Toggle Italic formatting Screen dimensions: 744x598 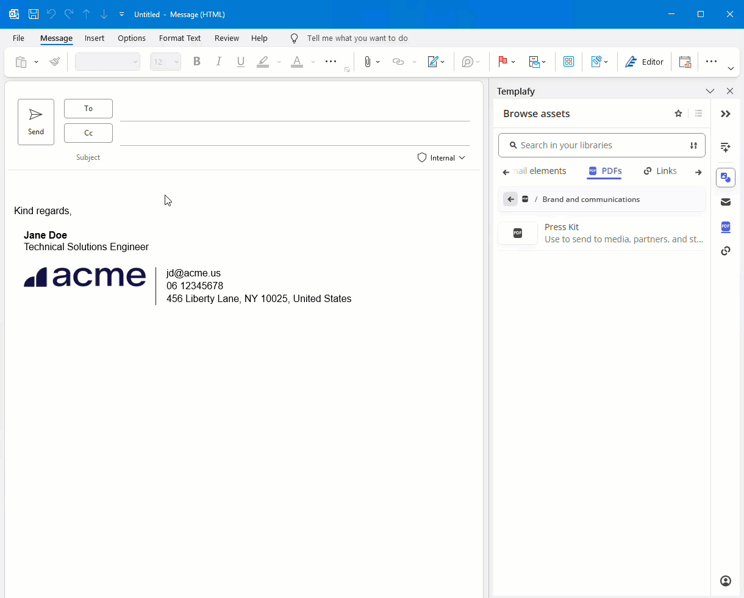point(218,62)
